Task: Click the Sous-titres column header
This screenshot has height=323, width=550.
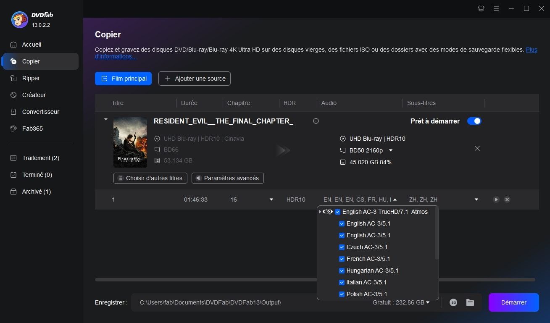Action: 421,103
